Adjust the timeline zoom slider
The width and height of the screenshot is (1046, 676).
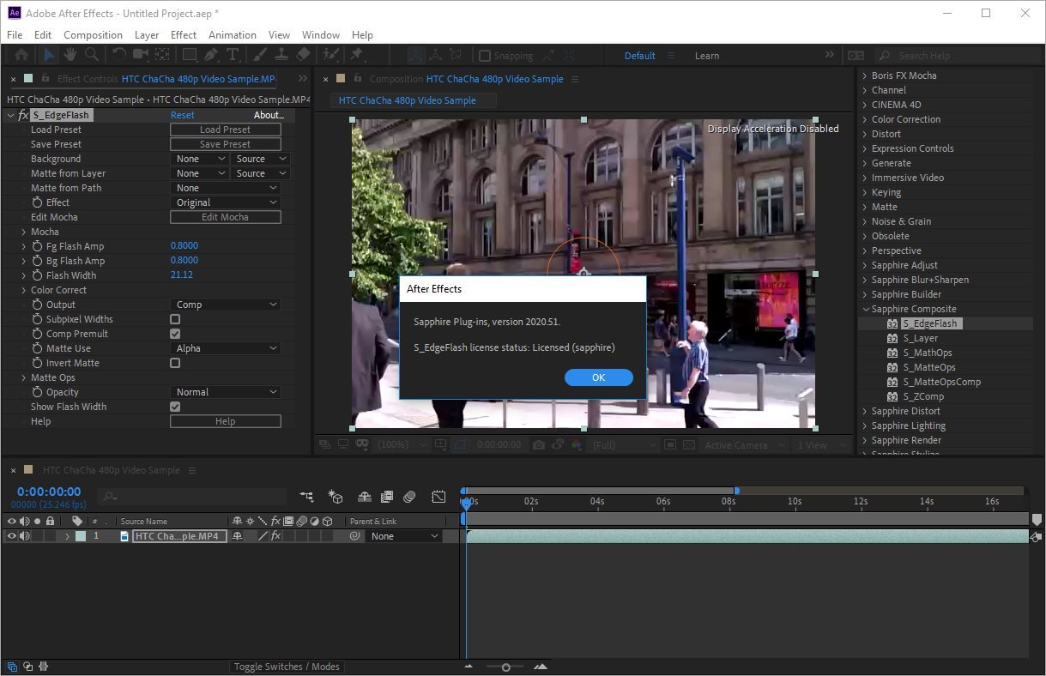point(506,667)
